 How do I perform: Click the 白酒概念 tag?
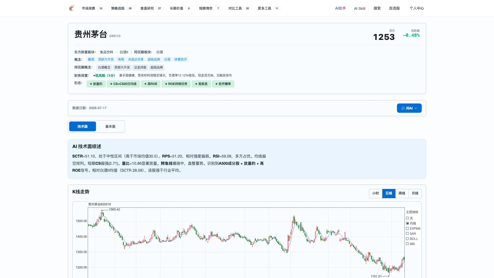coord(104,67)
